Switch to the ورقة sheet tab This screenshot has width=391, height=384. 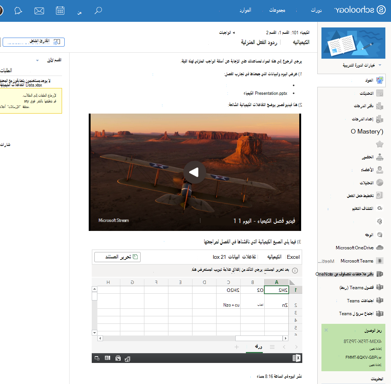(258, 347)
